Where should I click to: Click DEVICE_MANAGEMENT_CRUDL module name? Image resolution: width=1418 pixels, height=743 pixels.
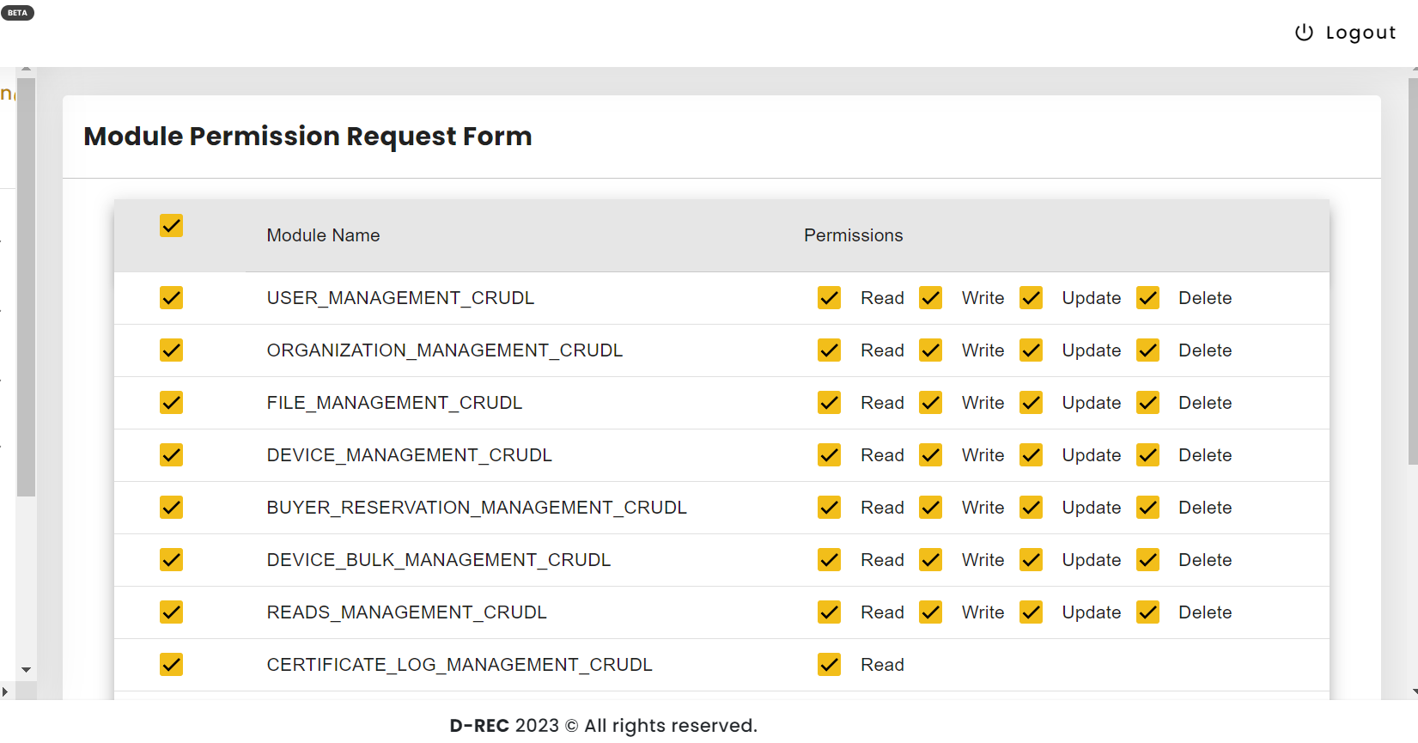click(409, 455)
